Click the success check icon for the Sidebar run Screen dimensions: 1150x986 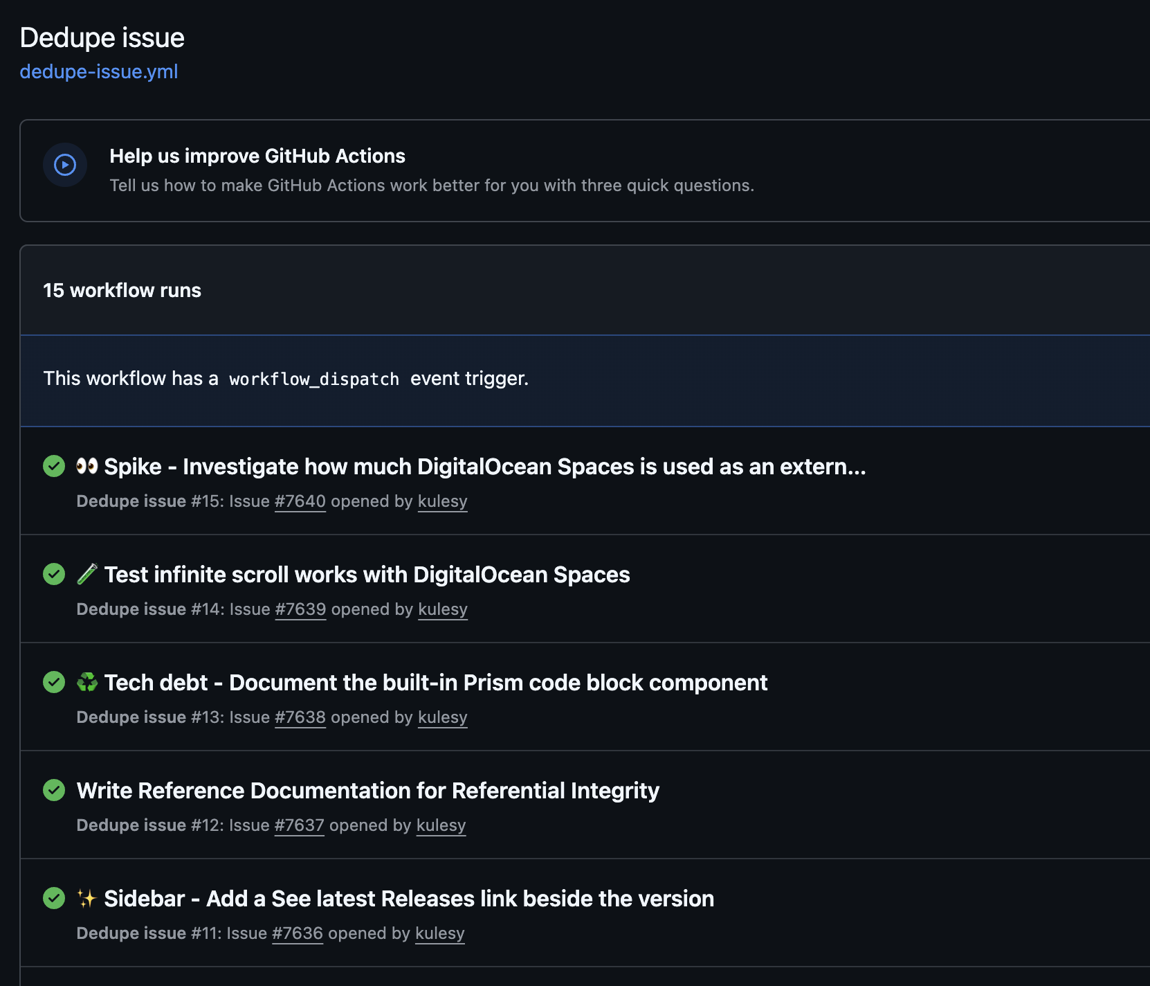tap(54, 898)
